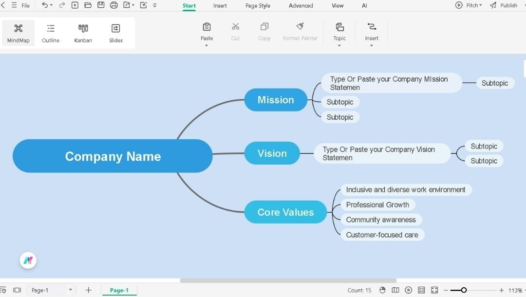Open the Save file icon

click(100, 5)
